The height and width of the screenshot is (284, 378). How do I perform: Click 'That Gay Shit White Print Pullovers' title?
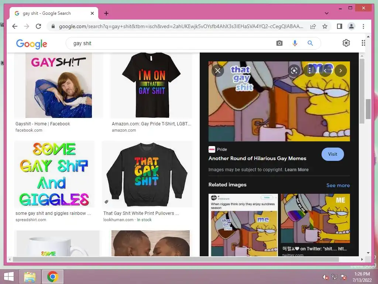tap(141, 213)
